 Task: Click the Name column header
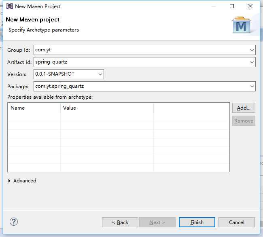(34, 108)
